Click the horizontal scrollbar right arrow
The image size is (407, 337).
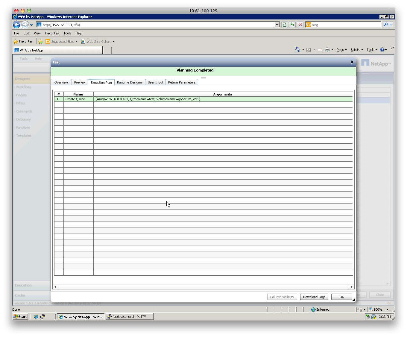coord(352,287)
